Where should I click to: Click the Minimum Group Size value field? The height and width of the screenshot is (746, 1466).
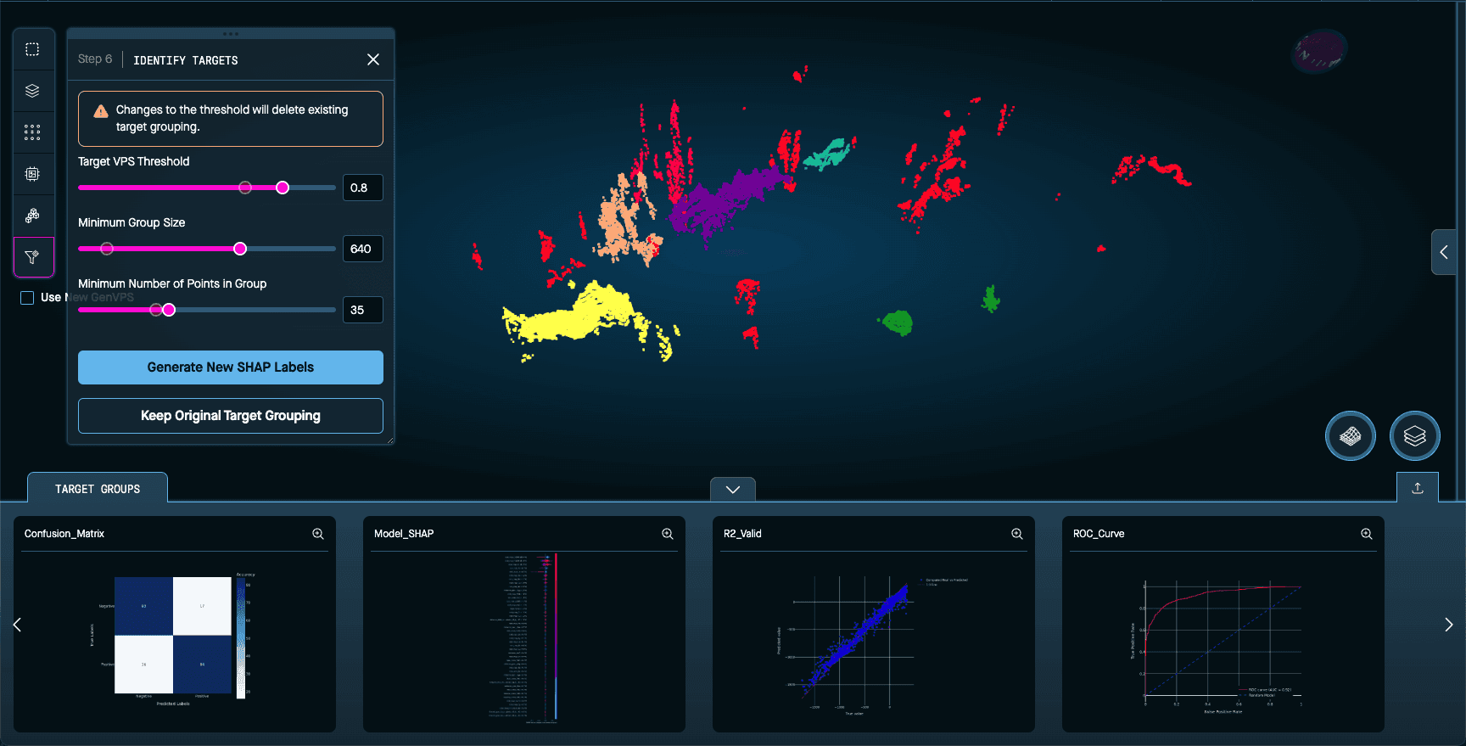363,249
